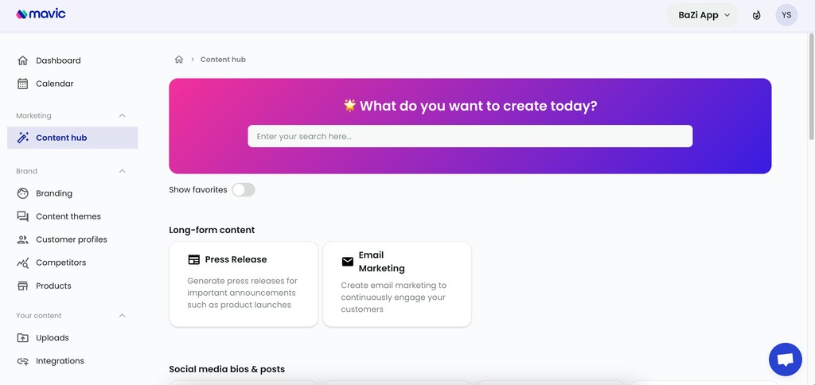This screenshot has width=815, height=385.
Task: Click the Products store icon
Action: click(x=22, y=286)
